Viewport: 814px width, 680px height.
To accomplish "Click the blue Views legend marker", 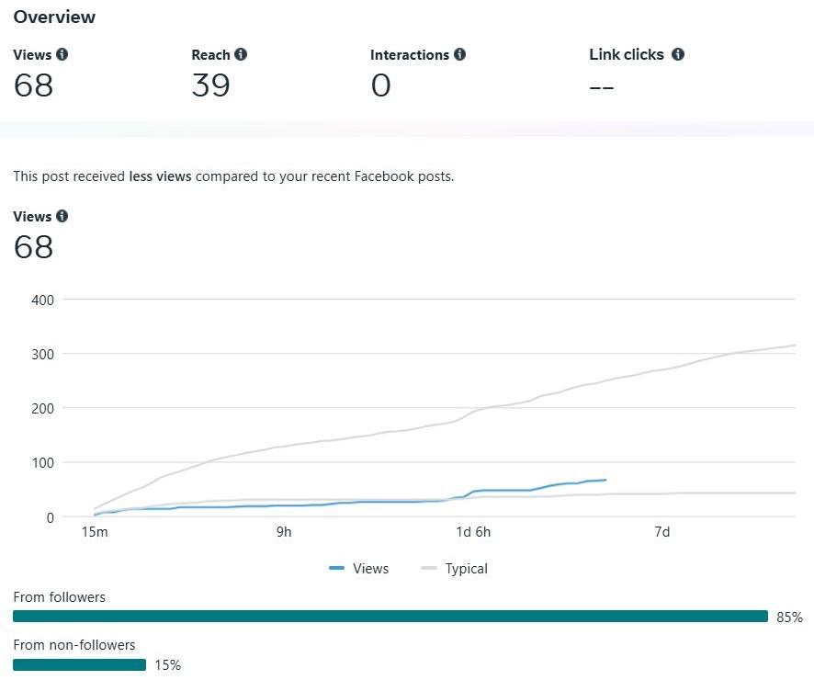I will click(337, 569).
